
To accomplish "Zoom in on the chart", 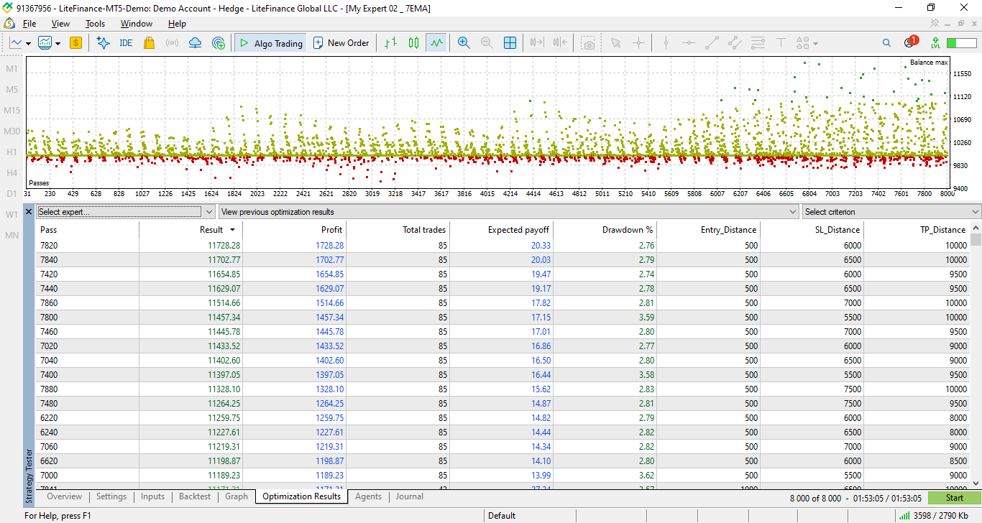I will click(464, 43).
